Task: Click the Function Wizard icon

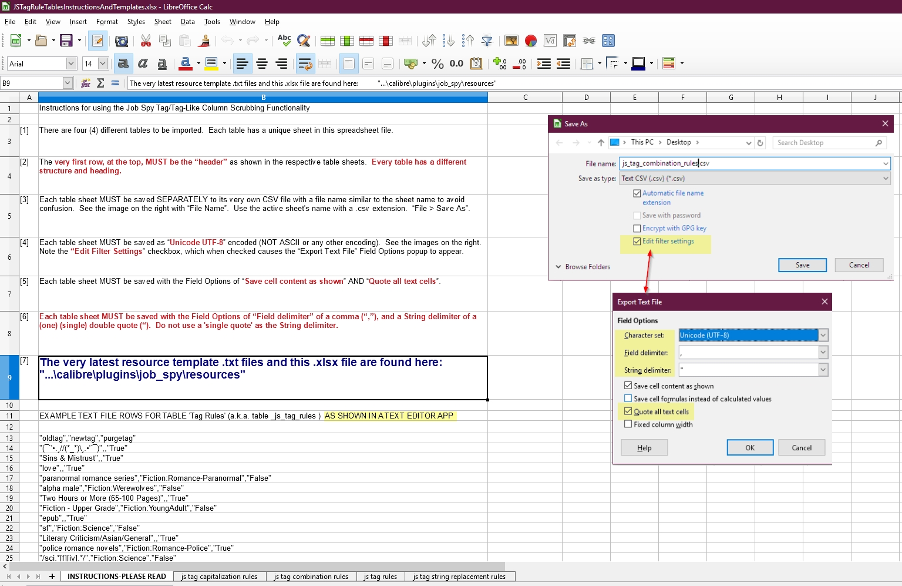Action: coord(86,83)
